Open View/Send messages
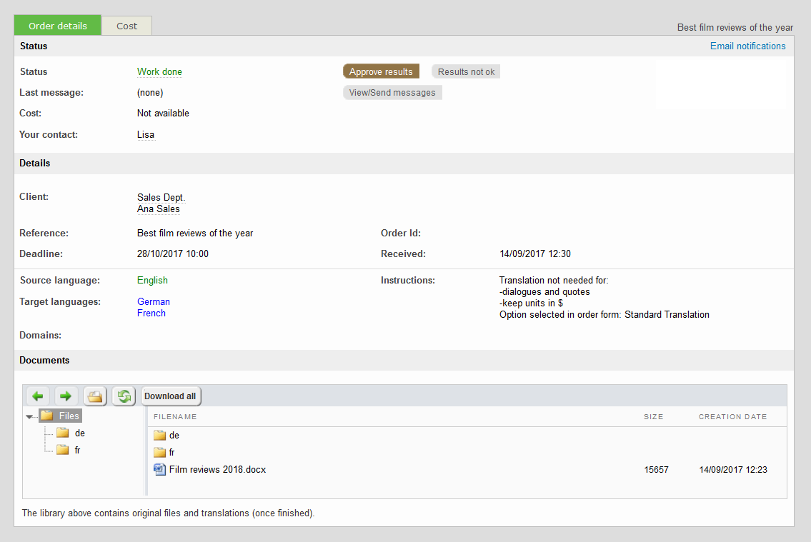Image resolution: width=811 pixels, height=542 pixels. [392, 92]
